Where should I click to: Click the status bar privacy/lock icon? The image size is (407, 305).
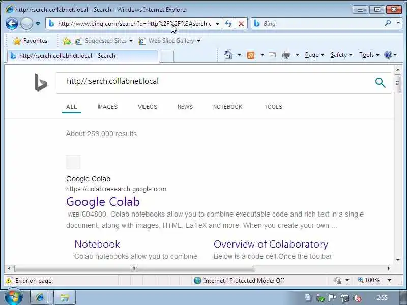click(337, 281)
